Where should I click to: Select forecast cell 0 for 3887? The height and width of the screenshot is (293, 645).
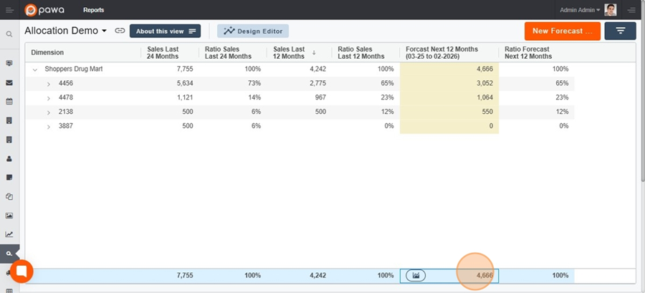(x=449, y=126)
